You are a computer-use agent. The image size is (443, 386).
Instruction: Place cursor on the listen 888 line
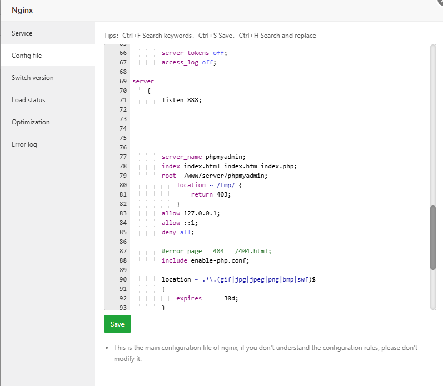181,100
